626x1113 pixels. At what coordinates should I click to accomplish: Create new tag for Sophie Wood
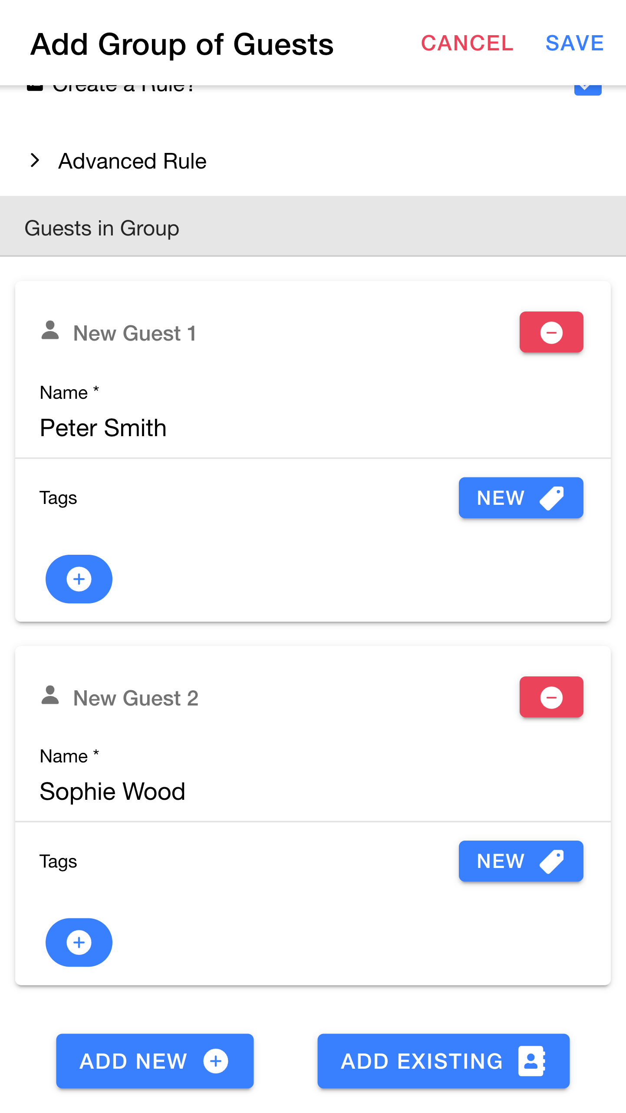point(521,861)
